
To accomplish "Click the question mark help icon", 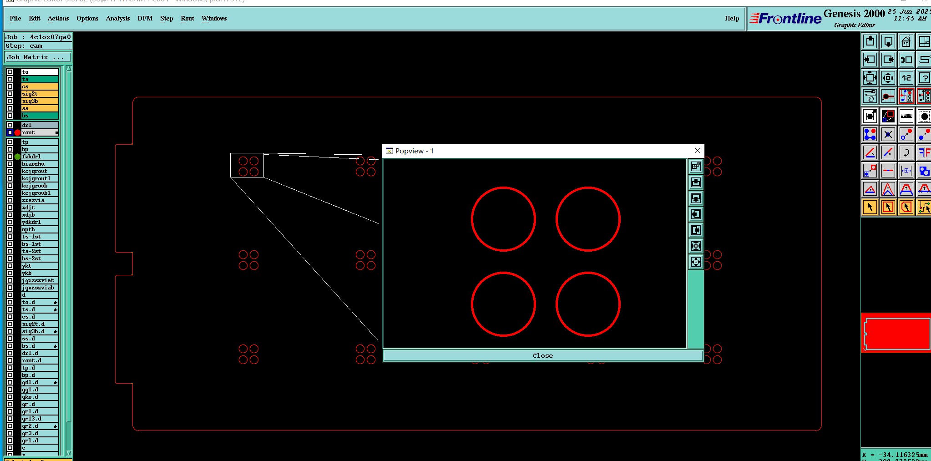I will pyautogui.click(x=924, y=78).
